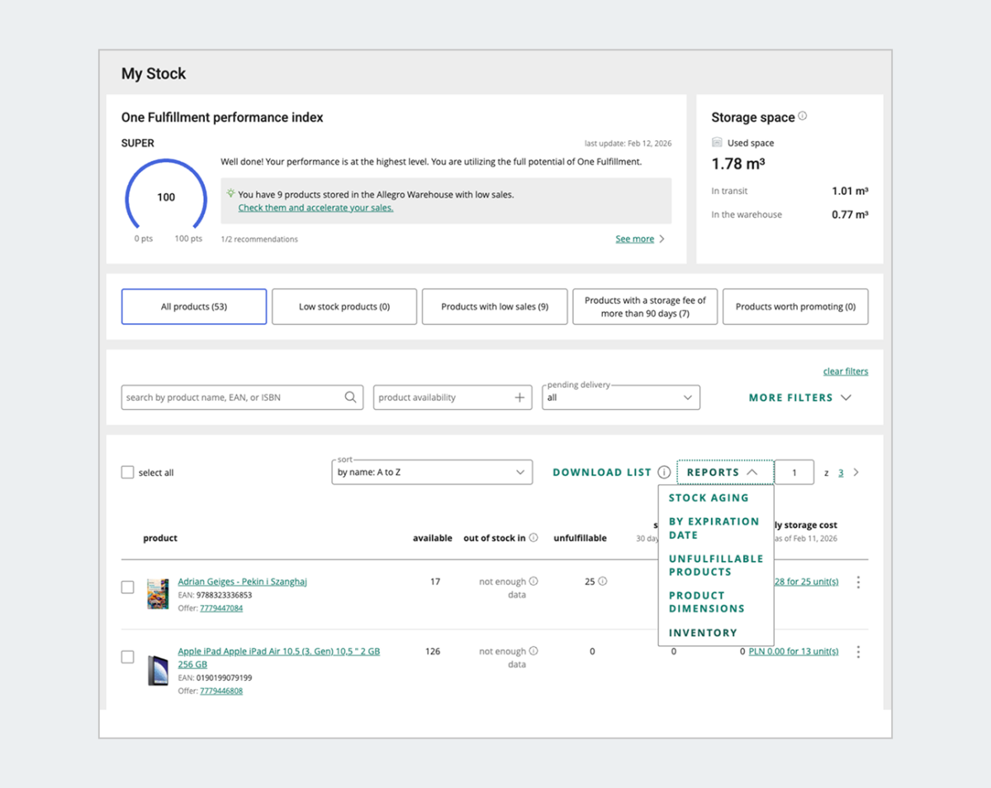Go to page 3 of the product list

click(x=841, y=472)
